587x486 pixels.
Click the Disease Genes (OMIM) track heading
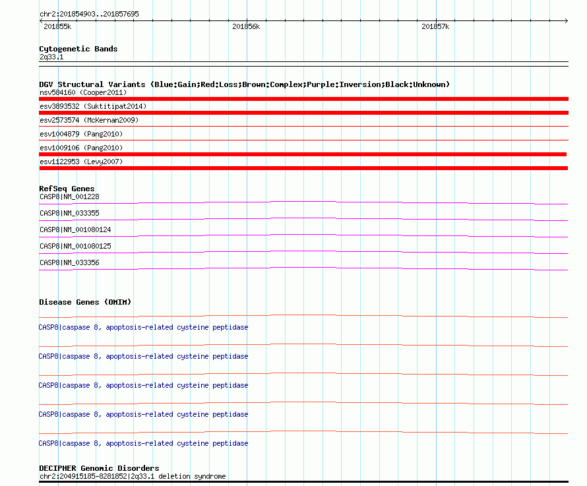pos(85,302)
